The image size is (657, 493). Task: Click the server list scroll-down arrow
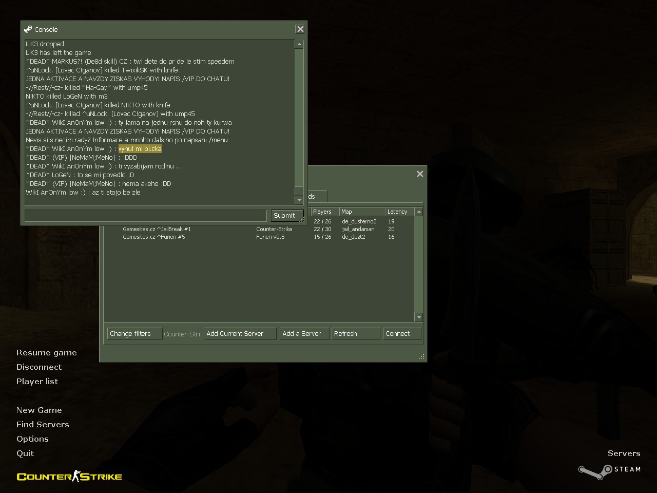click(x=419, y=317)
